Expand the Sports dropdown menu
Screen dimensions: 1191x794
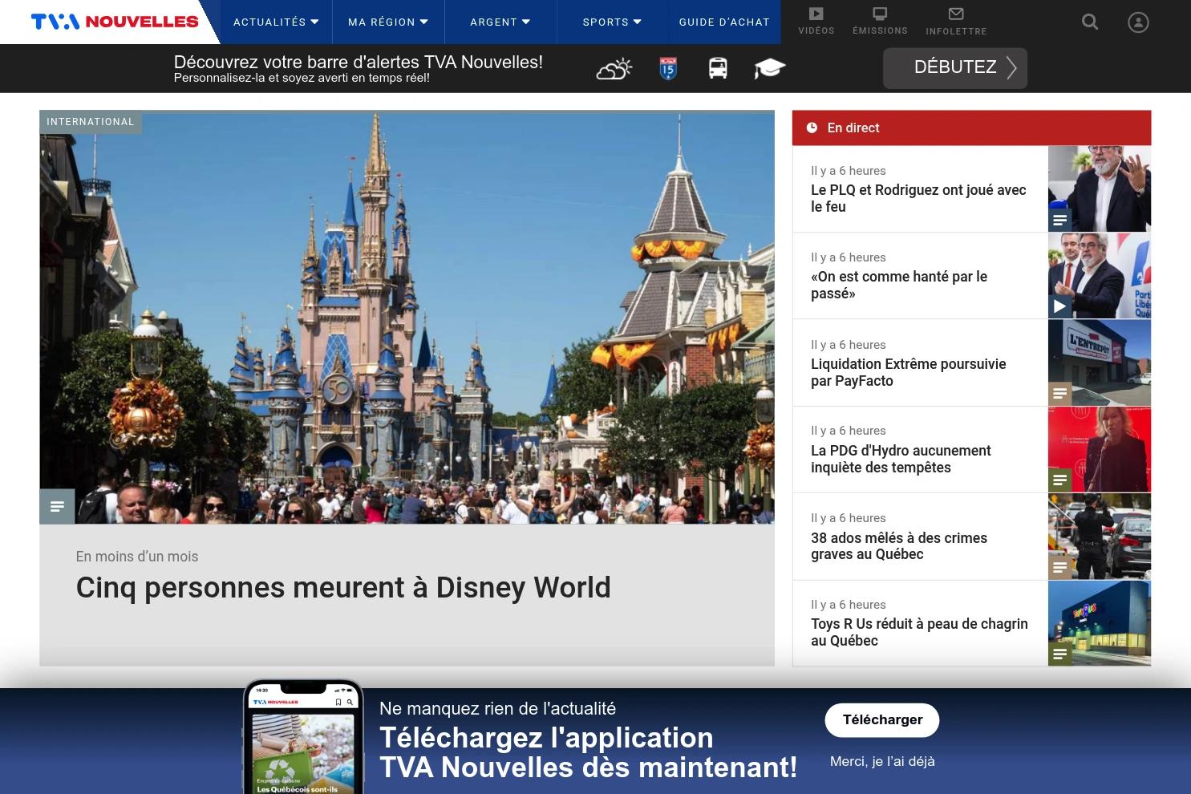(613, 22)
